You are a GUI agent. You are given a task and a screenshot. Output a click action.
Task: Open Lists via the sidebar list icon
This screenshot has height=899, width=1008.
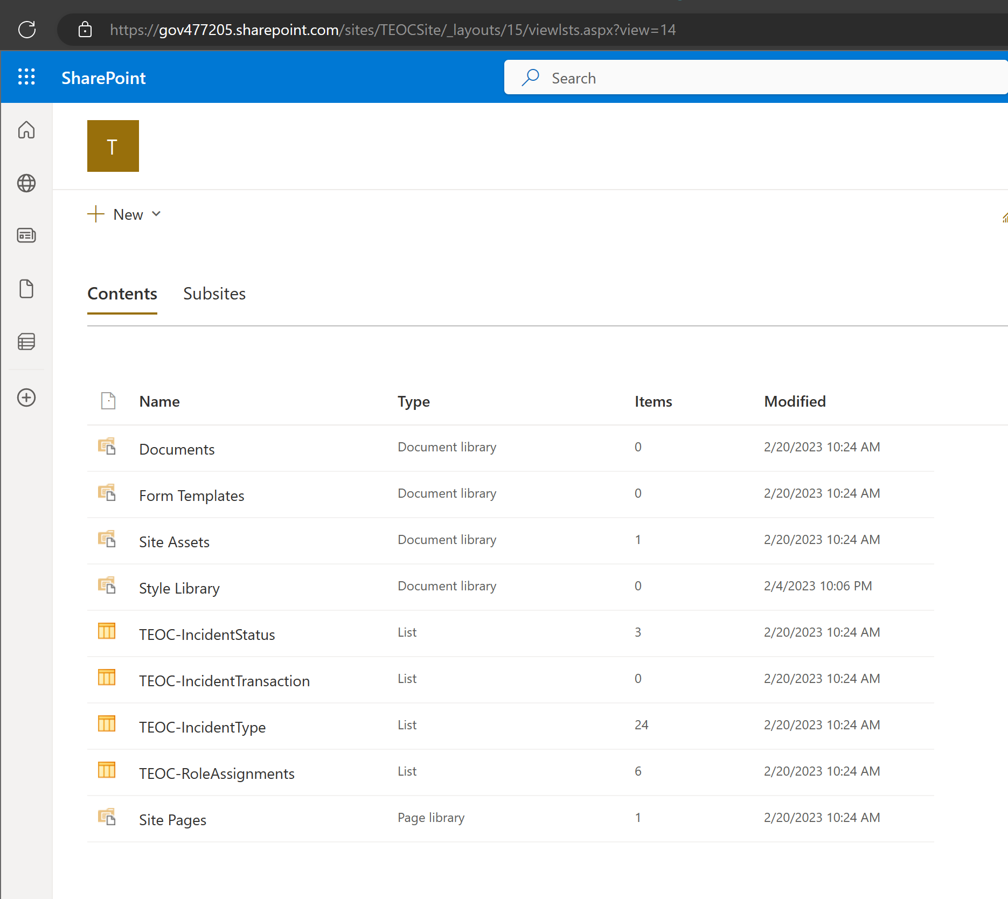[x=26, y=342]
